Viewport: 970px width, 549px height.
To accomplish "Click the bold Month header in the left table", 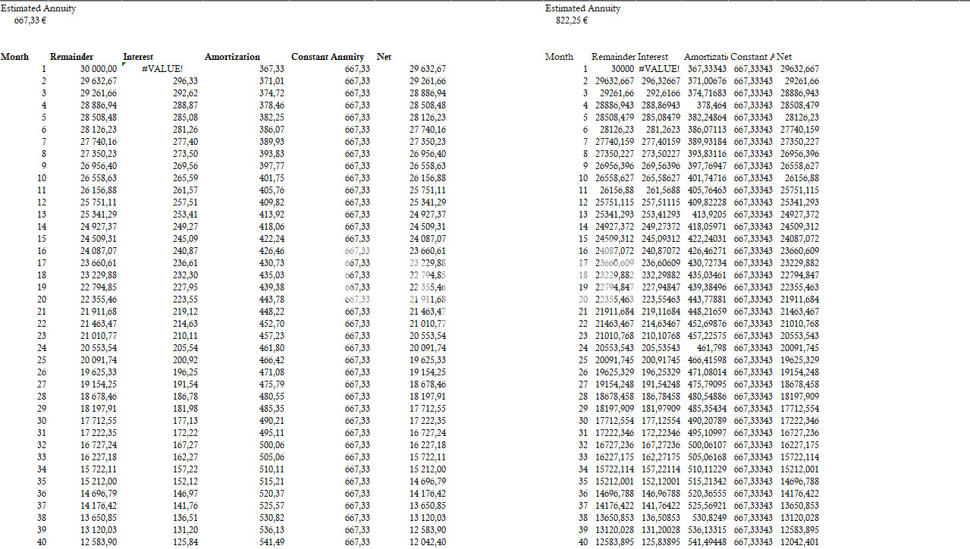I will pyautogui.click(x=15, y=57).
